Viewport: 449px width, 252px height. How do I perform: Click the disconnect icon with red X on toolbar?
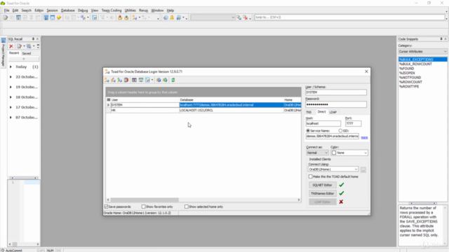click(x=246, y=17)
